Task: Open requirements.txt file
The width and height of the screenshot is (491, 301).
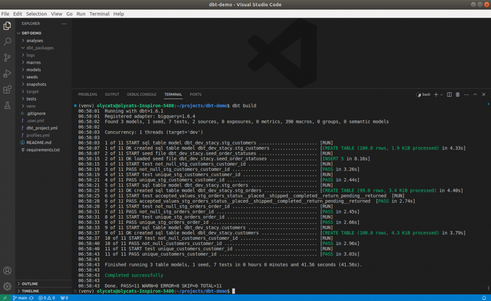Action: [44, 150]
